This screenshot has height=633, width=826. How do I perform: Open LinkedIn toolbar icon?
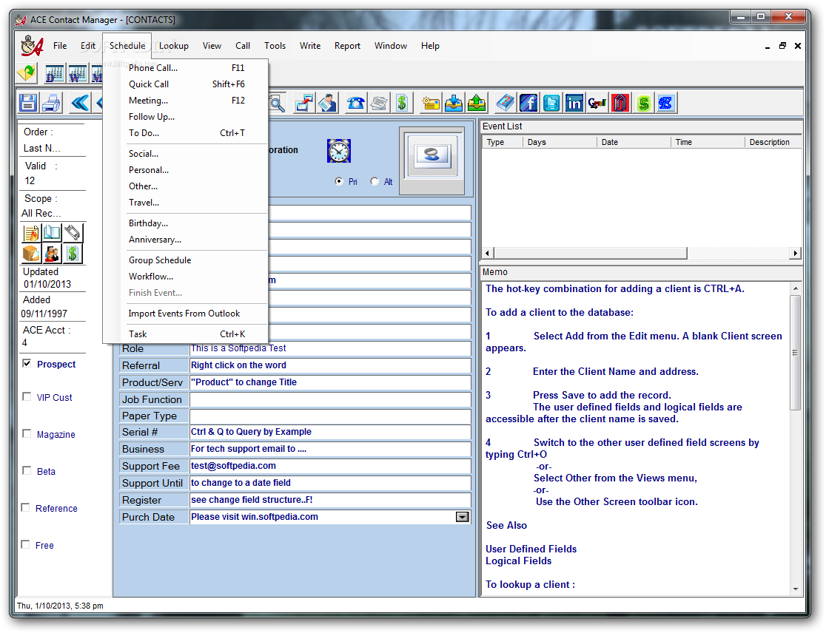tap(574, 103)
